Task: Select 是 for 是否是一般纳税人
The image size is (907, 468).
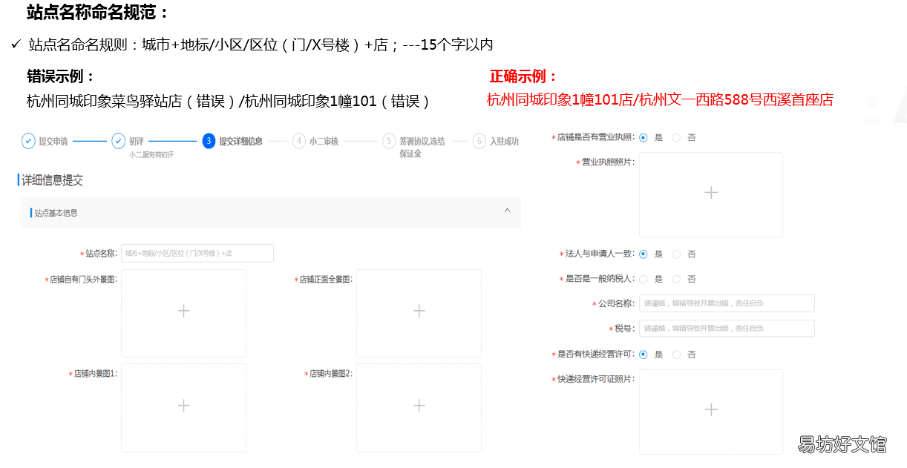Action: pos(643,279)
